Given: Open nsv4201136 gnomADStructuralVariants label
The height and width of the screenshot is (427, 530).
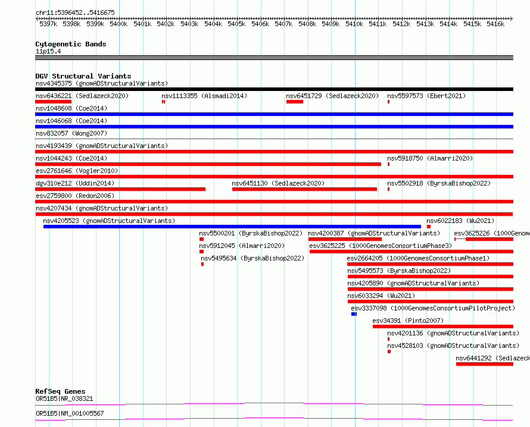Looking at the screenshot, I should 453,333.
